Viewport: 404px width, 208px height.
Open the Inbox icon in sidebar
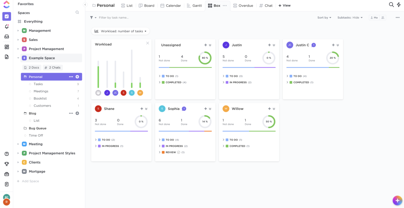pos(7,37)
